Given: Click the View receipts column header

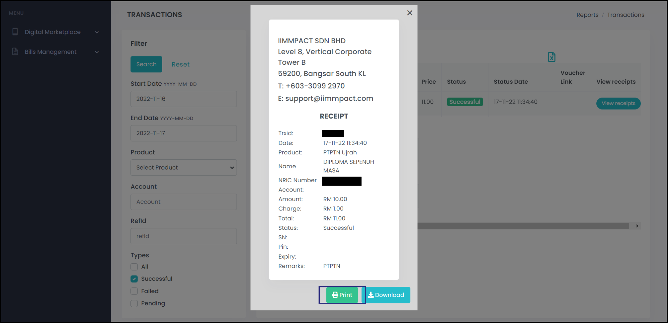Looking at the screenshot, I should click(616, 82).
